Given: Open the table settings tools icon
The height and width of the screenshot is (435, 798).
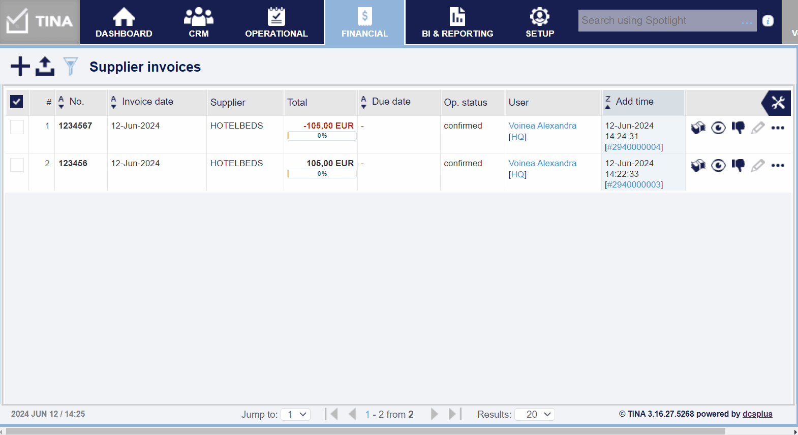Looking at the screenshot, I should pos(778,103).
